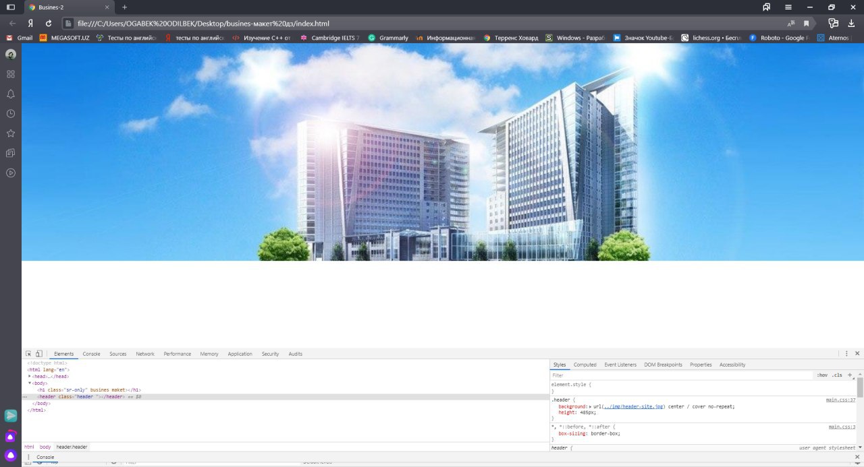Image resolution: width=864 pixels, height=467 pixels.
Task: Open the teal messenger icon in sidebar
Action: coord(11,416)
